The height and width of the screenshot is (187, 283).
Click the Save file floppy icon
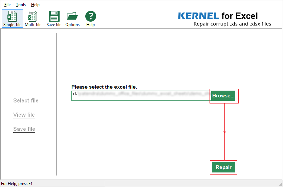tap(54, 19)
